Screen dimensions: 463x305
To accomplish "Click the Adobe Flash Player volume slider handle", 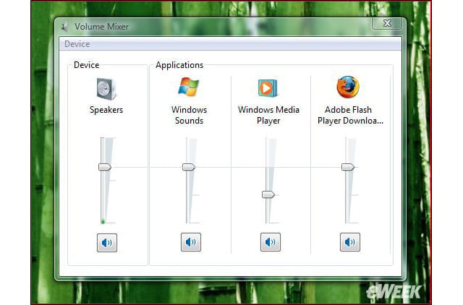I will click(x=348, y=167).
